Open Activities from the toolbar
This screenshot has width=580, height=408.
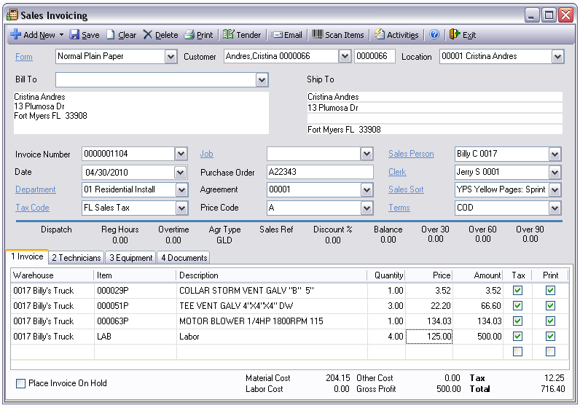[396, 35]
